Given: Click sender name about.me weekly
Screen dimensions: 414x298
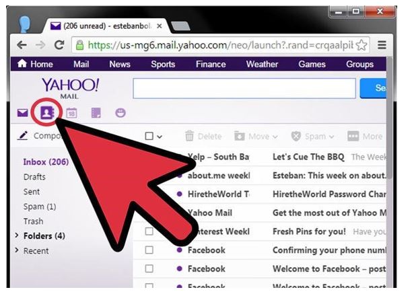Looking at the screenshot, I should 219,176.
